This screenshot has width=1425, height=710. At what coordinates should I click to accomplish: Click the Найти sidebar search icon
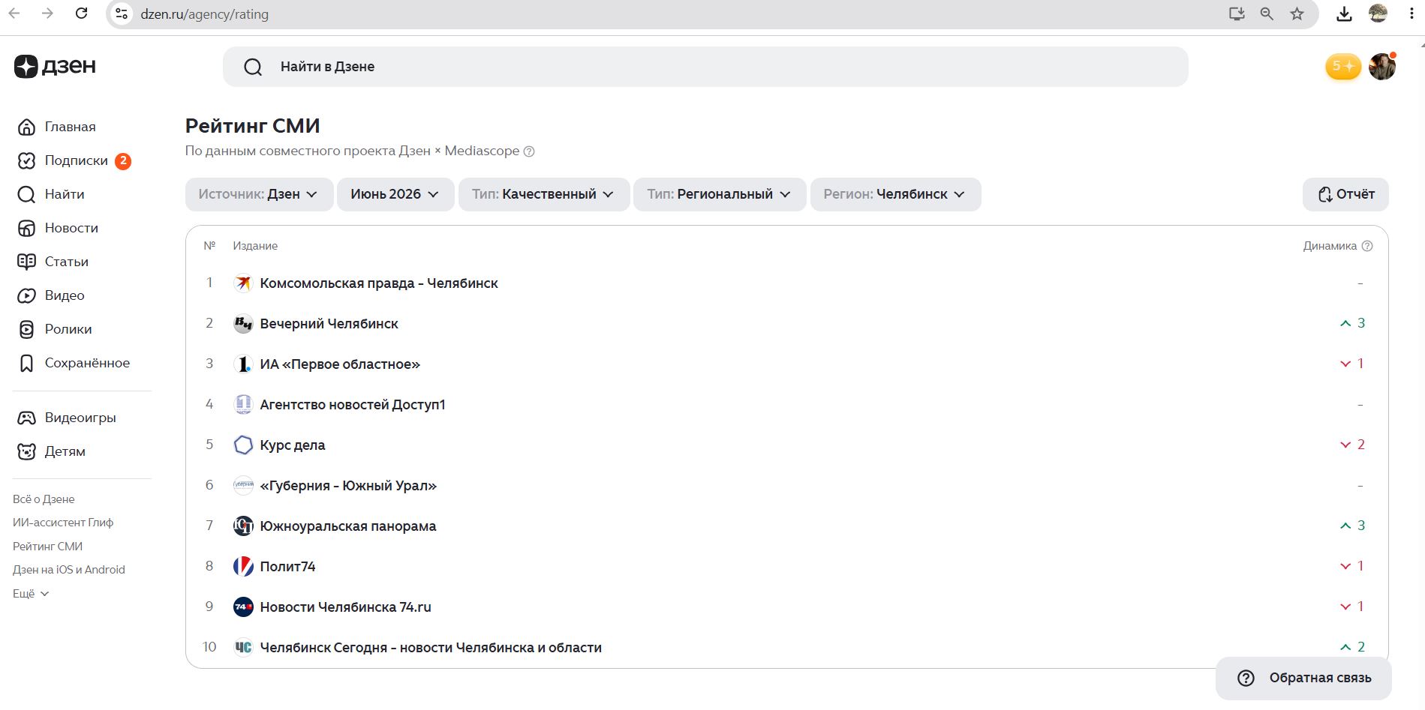pos(26,194)
